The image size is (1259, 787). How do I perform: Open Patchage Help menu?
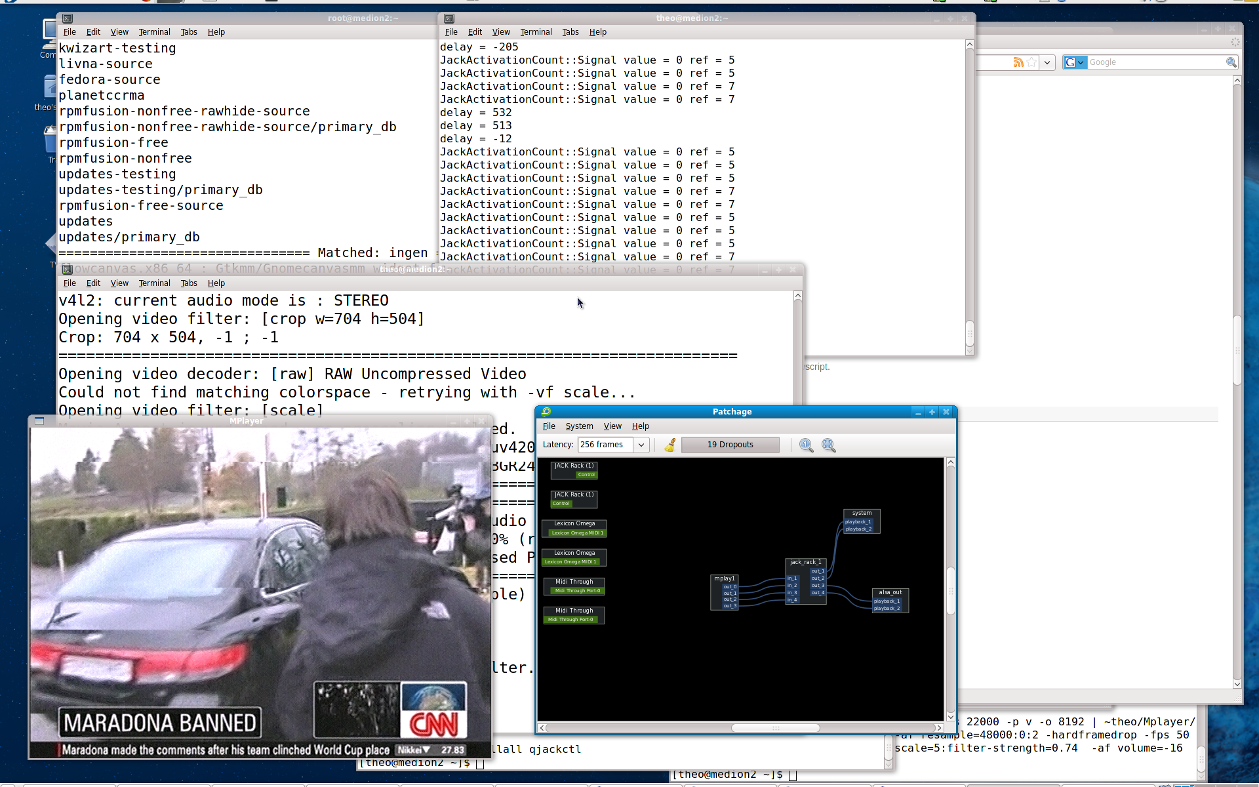click(x=641, y=426)
